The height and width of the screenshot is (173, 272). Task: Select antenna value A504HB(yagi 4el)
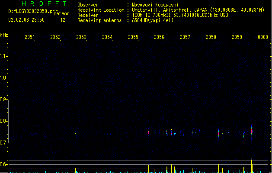(x=153, y=20)
